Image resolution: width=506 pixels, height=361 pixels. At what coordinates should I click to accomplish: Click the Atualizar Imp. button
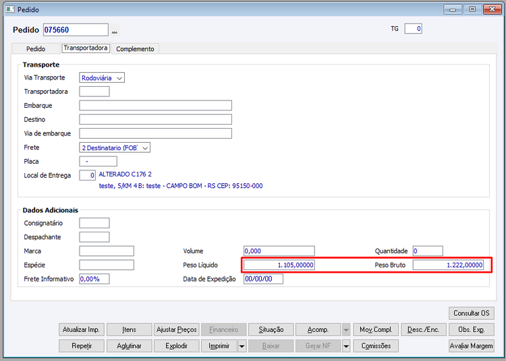point(82,330)
